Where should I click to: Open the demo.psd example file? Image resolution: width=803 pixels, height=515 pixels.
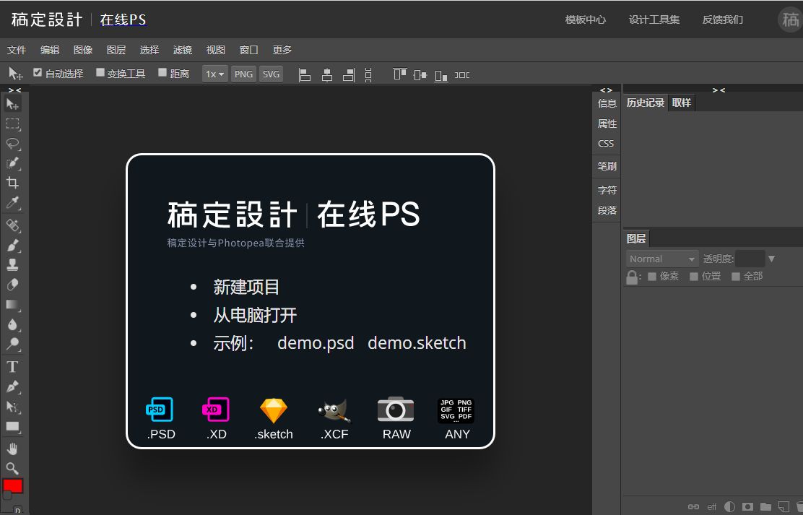click(316, 343)
